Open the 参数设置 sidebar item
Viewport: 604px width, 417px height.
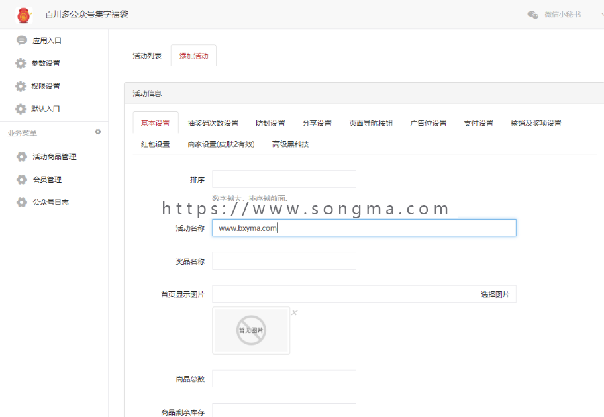click(46, 63)
